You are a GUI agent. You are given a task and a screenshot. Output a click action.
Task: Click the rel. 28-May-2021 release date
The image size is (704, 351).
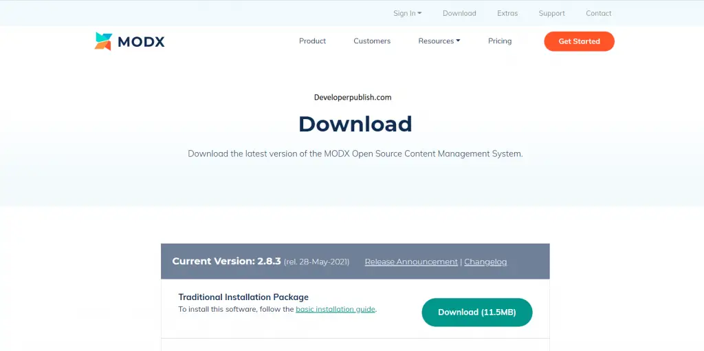click(316, 262)
